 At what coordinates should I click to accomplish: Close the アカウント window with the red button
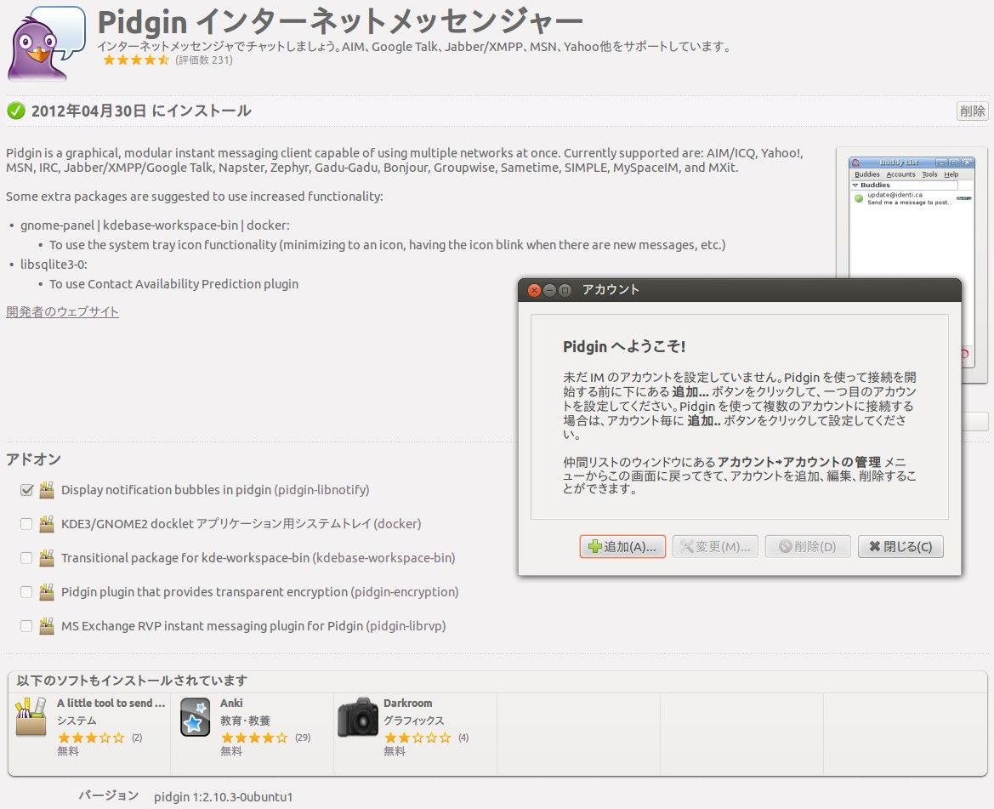[x=534, y=290]
